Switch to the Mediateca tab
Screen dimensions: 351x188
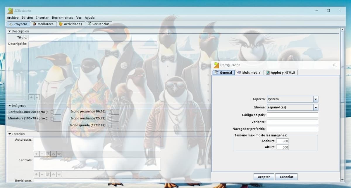tap(43, 24)
